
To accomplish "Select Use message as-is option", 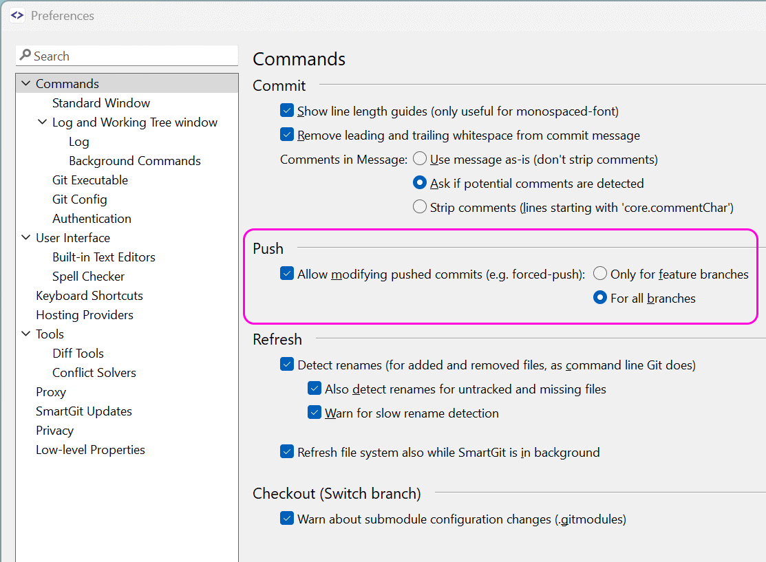I will pyautogui.click(x=419, y=158).
